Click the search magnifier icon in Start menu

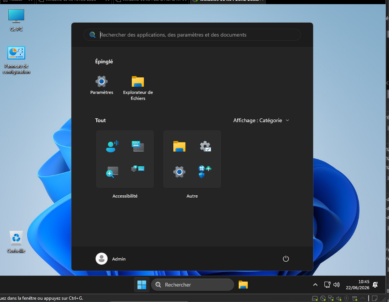[92, 35]
